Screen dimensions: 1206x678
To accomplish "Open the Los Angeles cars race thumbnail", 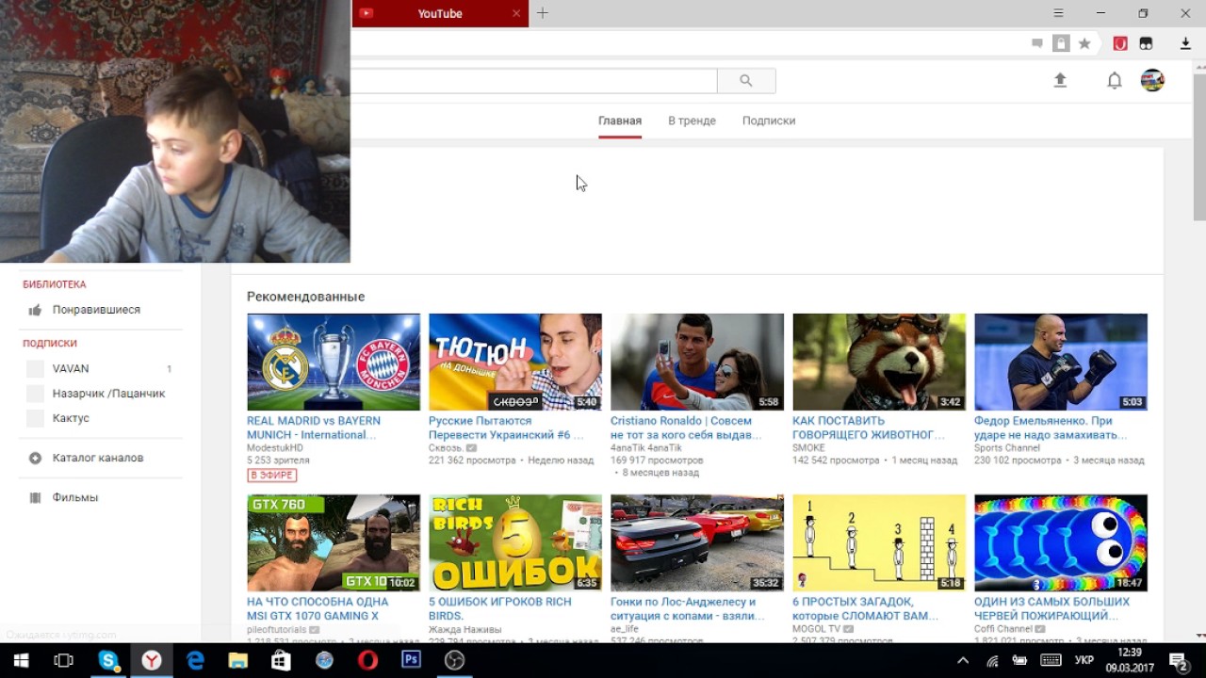I will pos(697,543).
